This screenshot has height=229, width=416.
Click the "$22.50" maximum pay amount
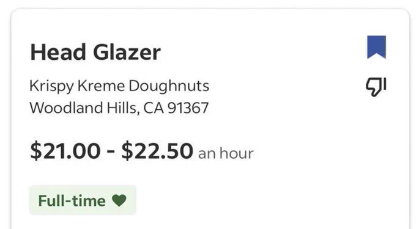(x=157, y=151)
